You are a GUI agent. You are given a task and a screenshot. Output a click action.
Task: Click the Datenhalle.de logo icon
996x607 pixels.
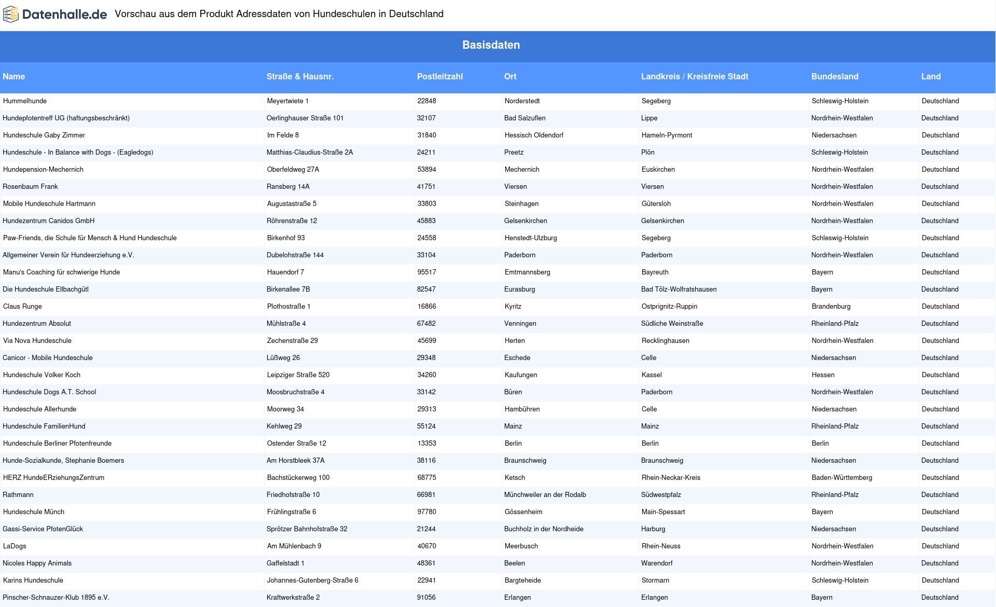pyautogui.click(x=11, y=15)
